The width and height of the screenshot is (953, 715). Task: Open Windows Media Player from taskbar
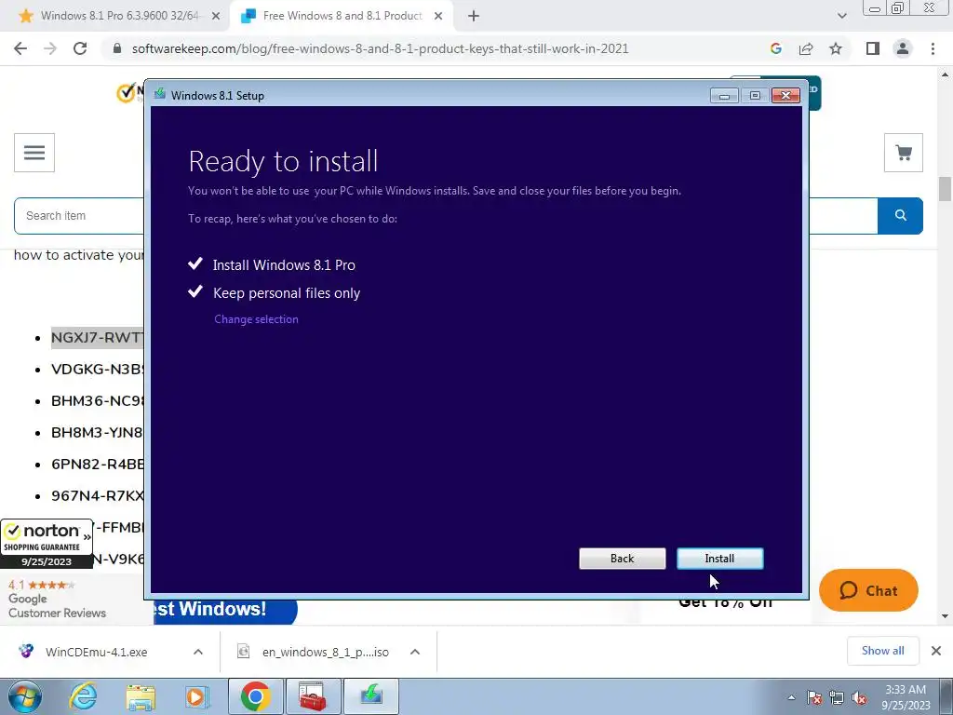(x=196, y=696)
